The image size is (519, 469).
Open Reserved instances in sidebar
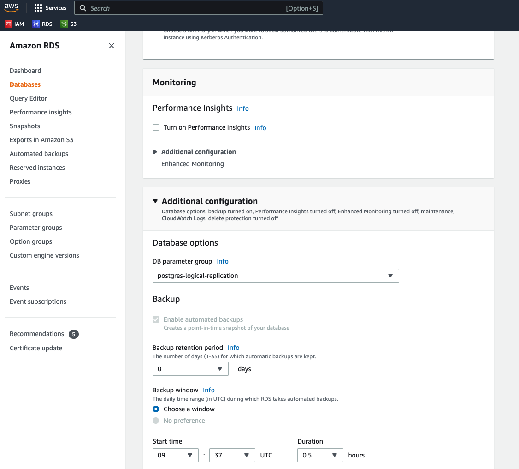click(37, 168)
